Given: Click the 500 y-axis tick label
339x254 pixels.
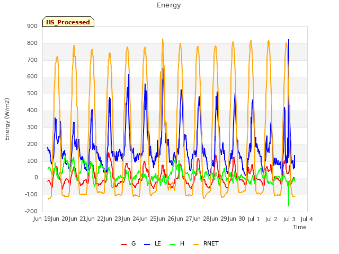Looking at the screenshot, I should [32, 94].
